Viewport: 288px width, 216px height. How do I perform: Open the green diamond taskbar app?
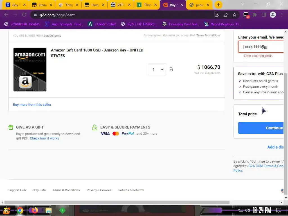tap(62, 210)
